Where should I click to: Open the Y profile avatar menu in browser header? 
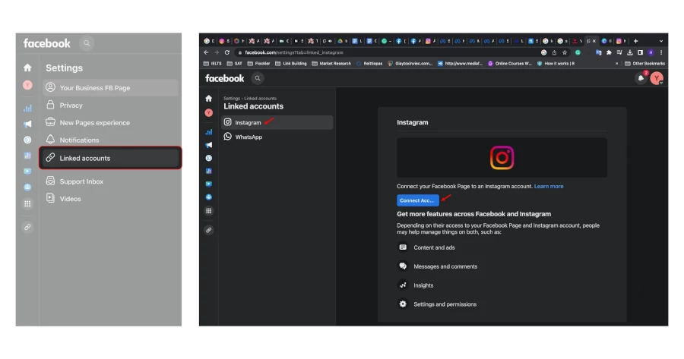(x=657, y=78)
